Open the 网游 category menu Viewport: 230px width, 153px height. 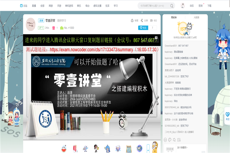coord(51,5)
